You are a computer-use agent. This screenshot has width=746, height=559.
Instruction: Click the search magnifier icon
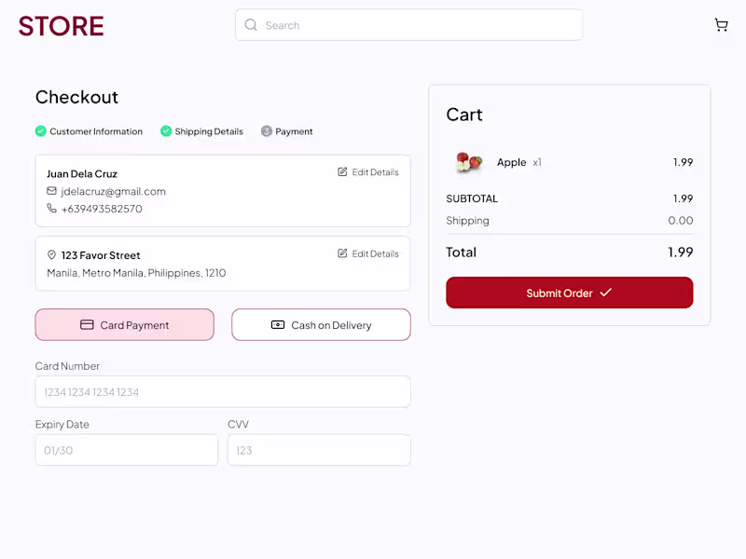click(x=251, y=25)
